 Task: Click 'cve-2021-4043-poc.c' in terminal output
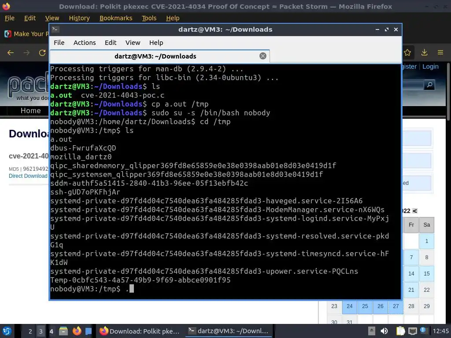122,95
